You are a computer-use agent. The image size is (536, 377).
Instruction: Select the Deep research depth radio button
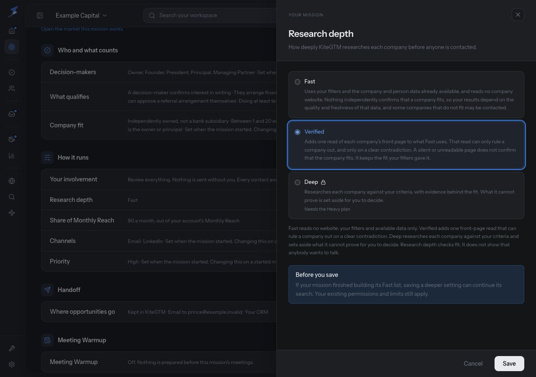pyautogui.click(x=297, y=182)
